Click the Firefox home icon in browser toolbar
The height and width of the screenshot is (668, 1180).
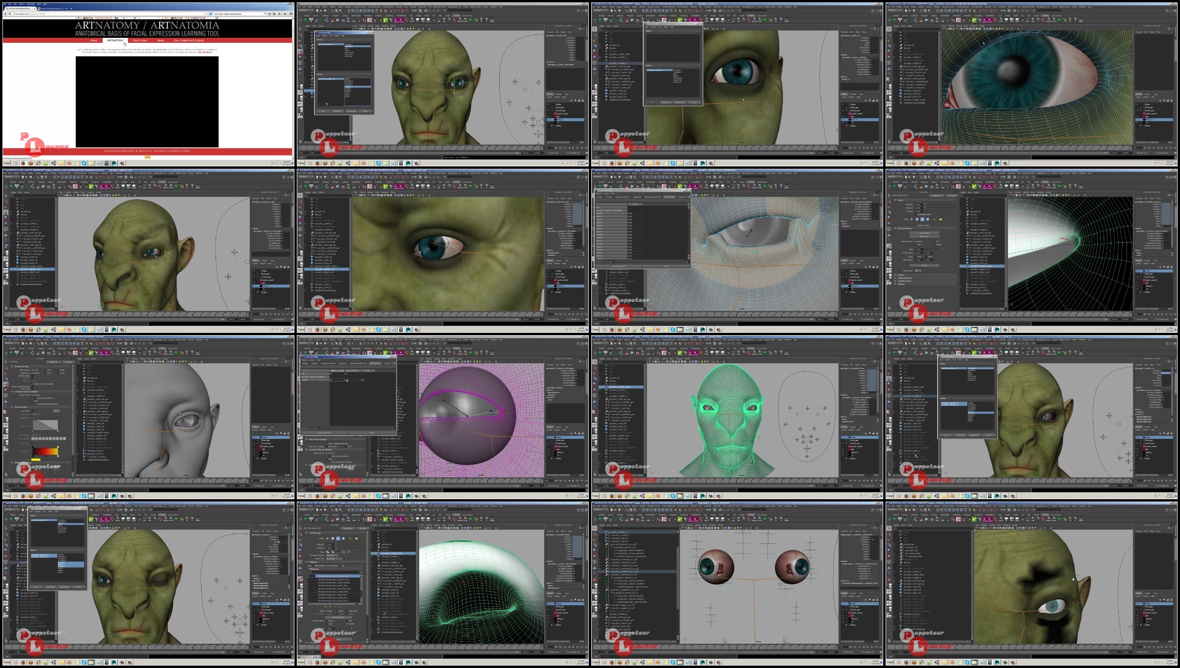(x=285, y=14)
